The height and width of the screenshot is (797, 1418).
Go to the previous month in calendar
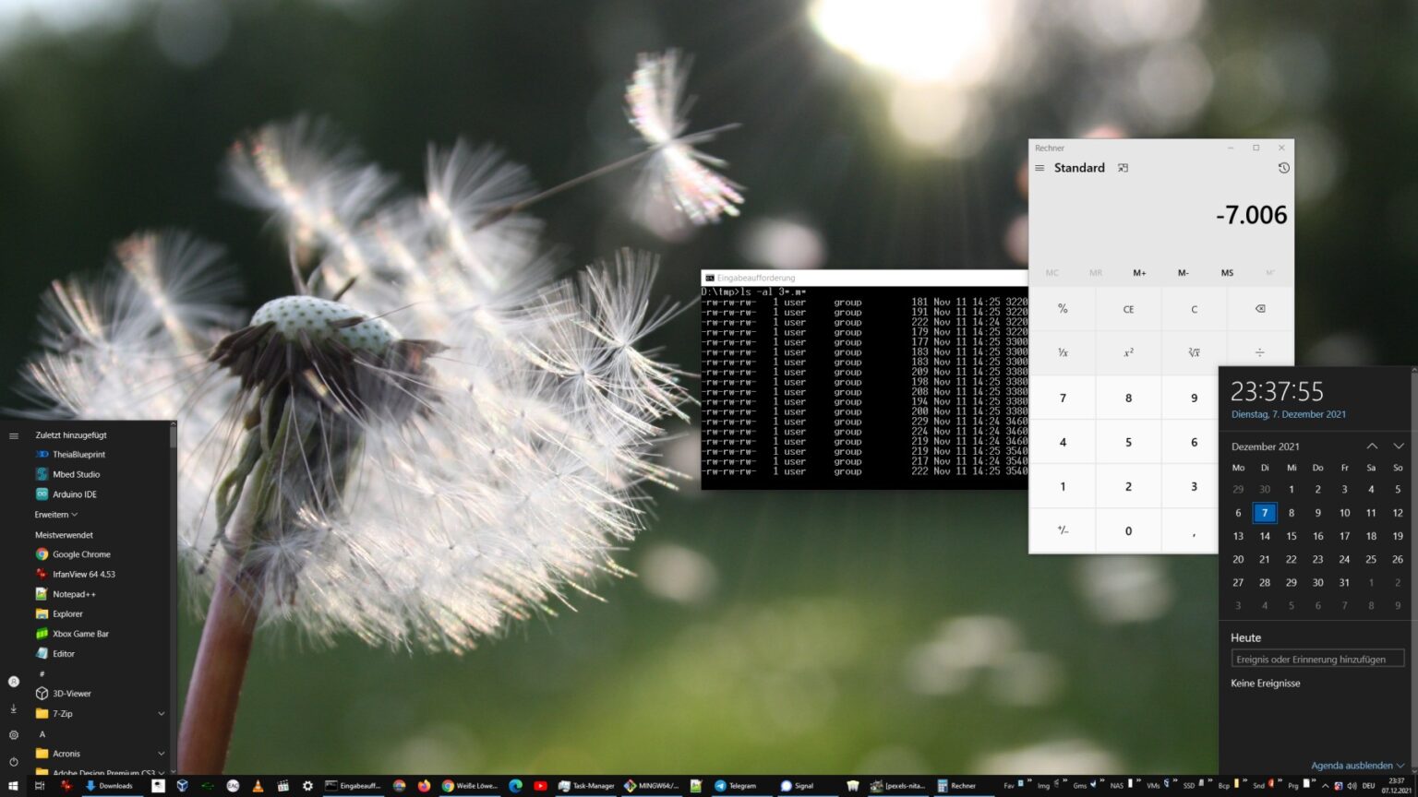(x=1372, y=446)
